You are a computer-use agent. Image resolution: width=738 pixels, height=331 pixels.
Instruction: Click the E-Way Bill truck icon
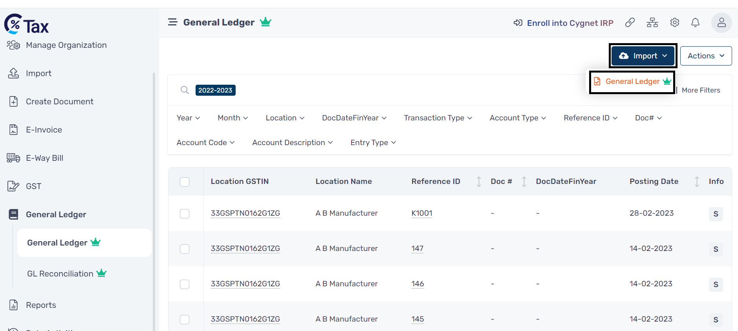pyautogui.click(x=13, y=158)
